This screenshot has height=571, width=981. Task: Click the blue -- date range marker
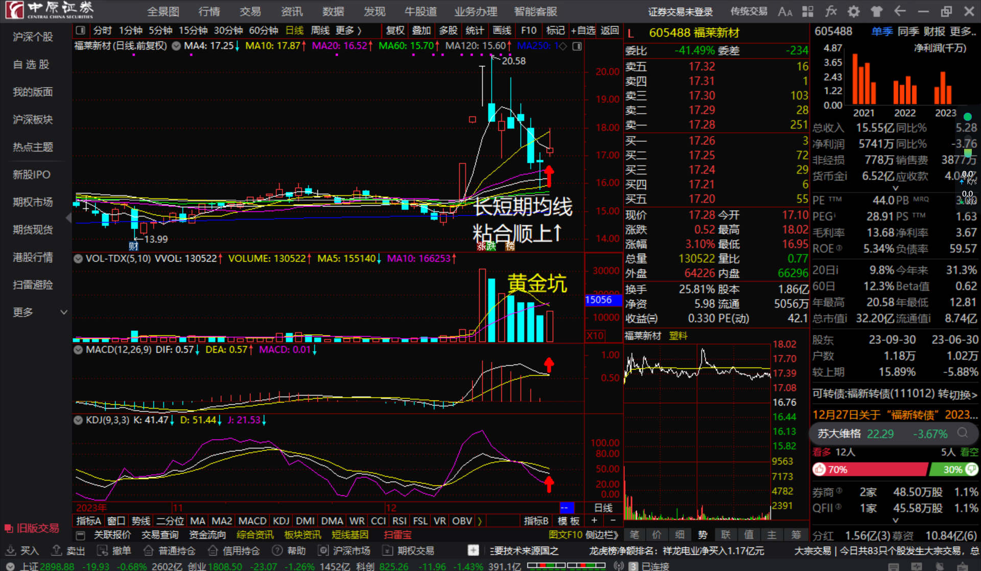tap(567, 508)
